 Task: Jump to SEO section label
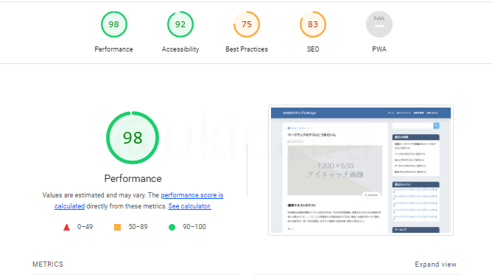coord(313,49)
